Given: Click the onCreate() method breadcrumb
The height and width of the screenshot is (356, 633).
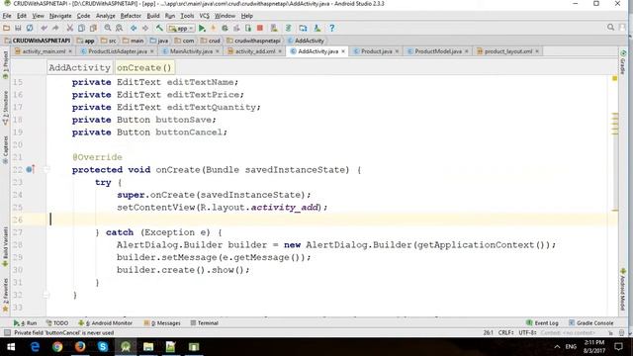Looking at the screenshot, I should pyautogui.click(x=144, y=67).
